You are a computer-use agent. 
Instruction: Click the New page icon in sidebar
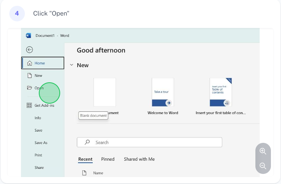pyautogui.click(x=29, y=75)
